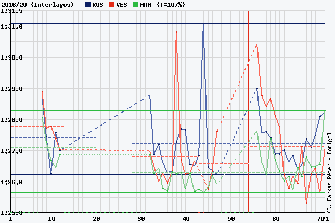Click the chart title '2016/20 (Interlagos)'
This screenshot has width=335, height=223.
tap(37, 5)
